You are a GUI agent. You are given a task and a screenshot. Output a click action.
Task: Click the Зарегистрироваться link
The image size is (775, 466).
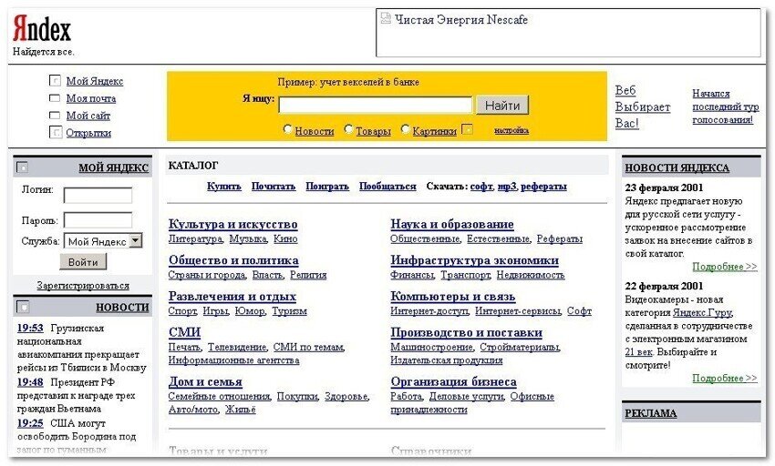pyautogui.click(x=83, y=285)
